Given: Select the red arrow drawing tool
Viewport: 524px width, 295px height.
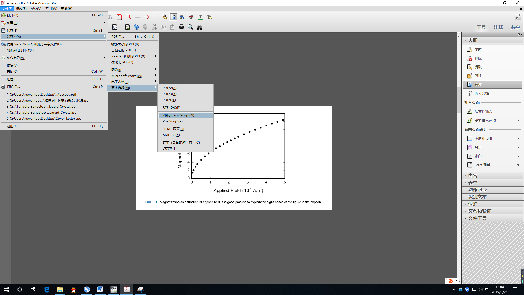Looking at the screenshot, I should [146, 17].
